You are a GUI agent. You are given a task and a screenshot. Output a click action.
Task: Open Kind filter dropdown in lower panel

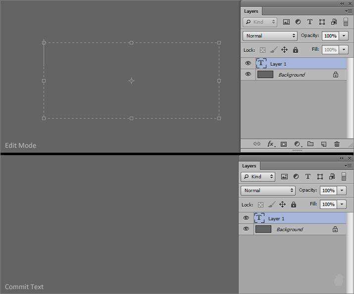click(x=258, y=176)
